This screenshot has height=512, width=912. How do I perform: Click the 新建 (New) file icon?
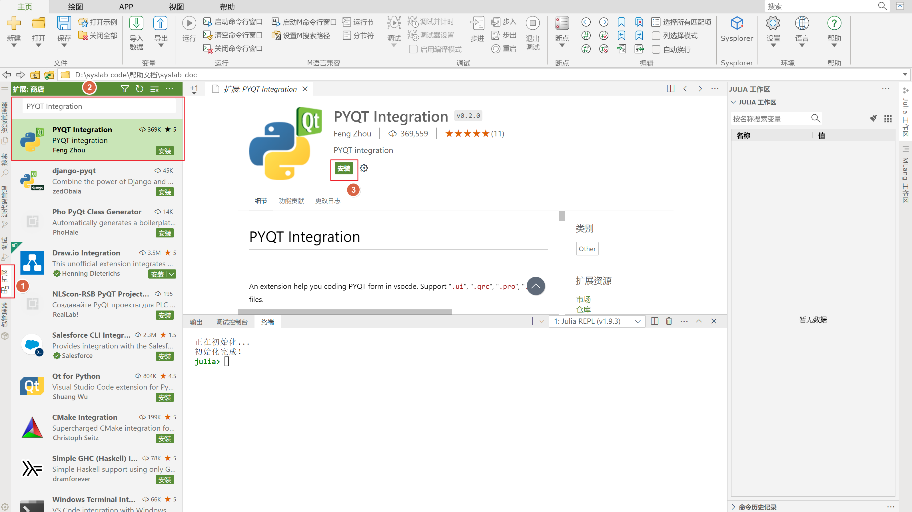click(x=14, y=23)
